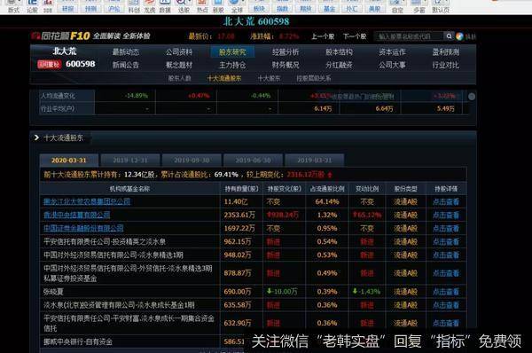Screen dimensions: 532x353
Task: Open the 公司大事 menu item
Action: [392, 65]
